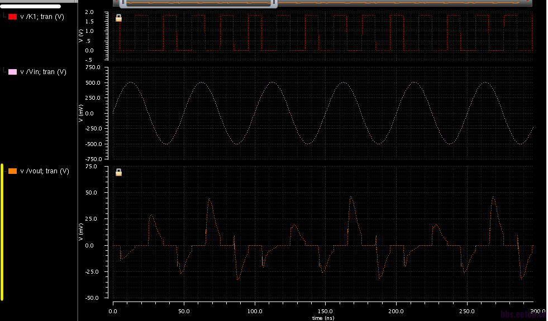Click the white horizontal scrollbar above the legend
Screen dimensions: 548x321
coord(30,6)
